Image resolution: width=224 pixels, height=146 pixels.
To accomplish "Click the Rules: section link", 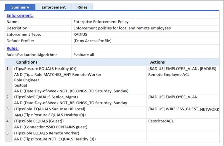I will point(13,48).
